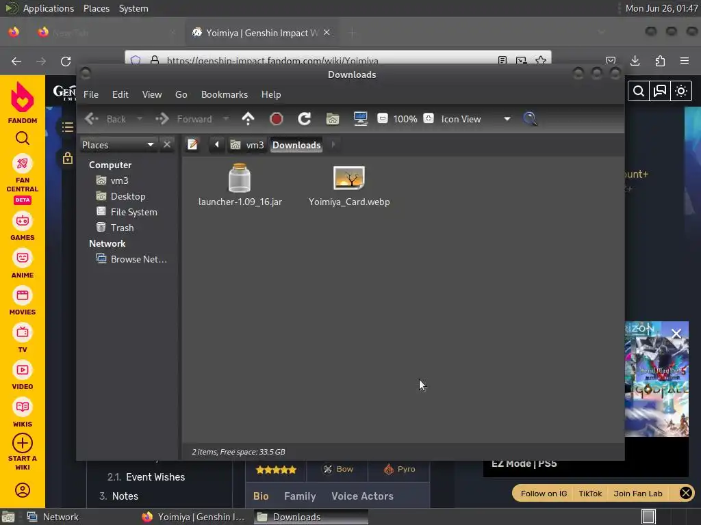Image resolution: width=701 pixels, height=525 pixels.
Task: Close the Places sidebar
Action: click(167, 145)
